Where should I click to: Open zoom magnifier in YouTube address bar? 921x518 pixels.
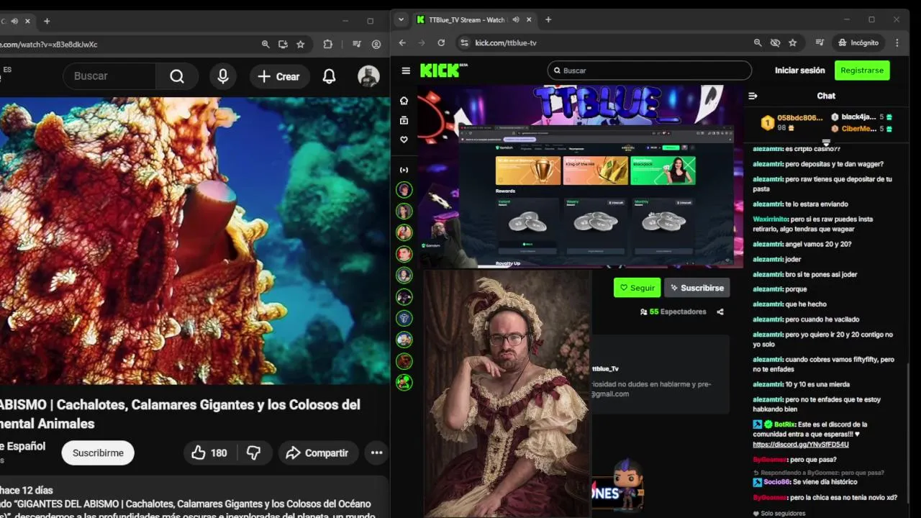click(x=266, y=44)
